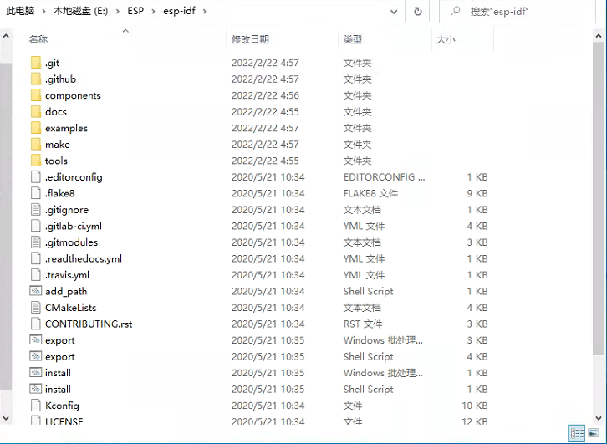Select the .gitignore text file icon
This screenshot has width=607, height=444.
tap(36, 209)
